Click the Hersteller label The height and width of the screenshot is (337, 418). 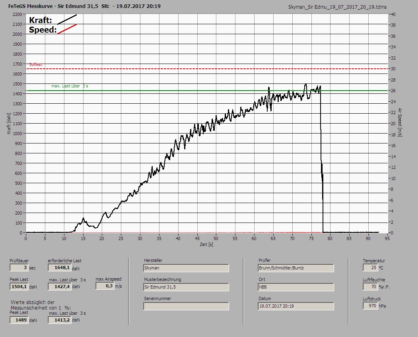pos(153,260)
